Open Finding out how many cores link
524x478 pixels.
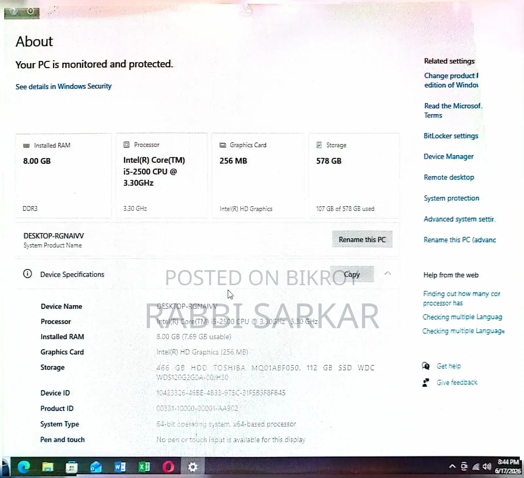461,298
